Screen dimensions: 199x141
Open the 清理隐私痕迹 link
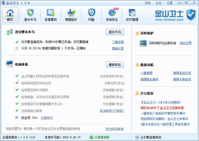click(x=149, y=80)
